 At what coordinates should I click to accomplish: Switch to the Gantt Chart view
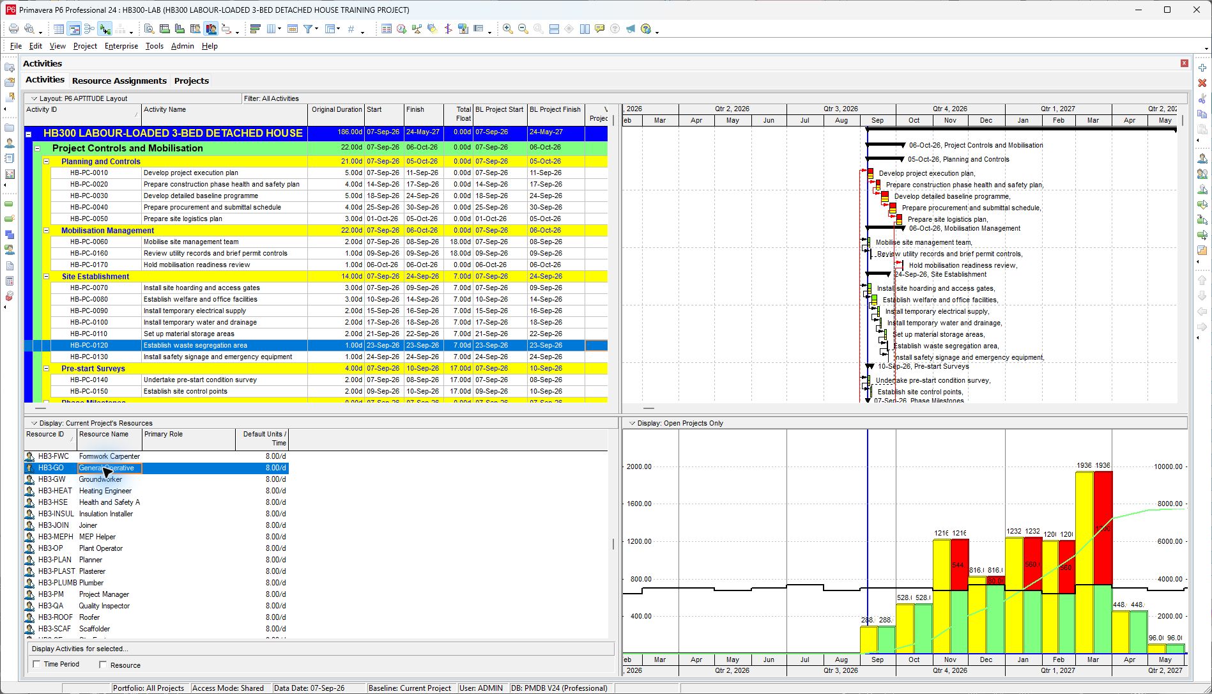(x=74, y=29)
